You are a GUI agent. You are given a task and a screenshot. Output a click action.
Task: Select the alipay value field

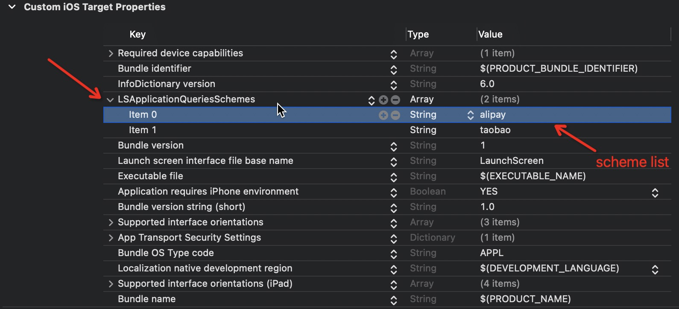point(493,115)
